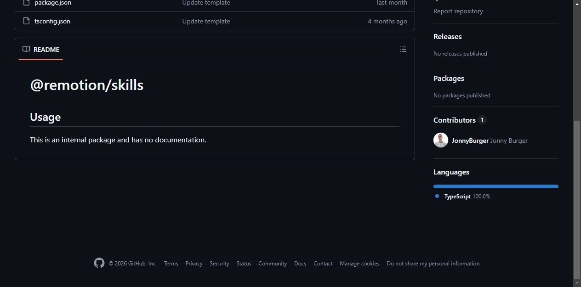Click Manage cookies button
The height and width of the screenshot is (287, 581).
(x=360, y=264)
